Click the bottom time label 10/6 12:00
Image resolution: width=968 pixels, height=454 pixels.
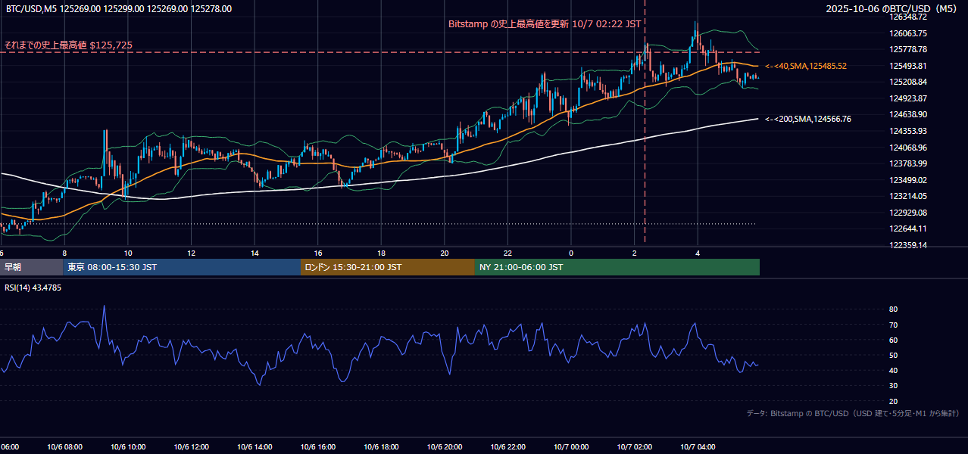click(x=191, y=446)
